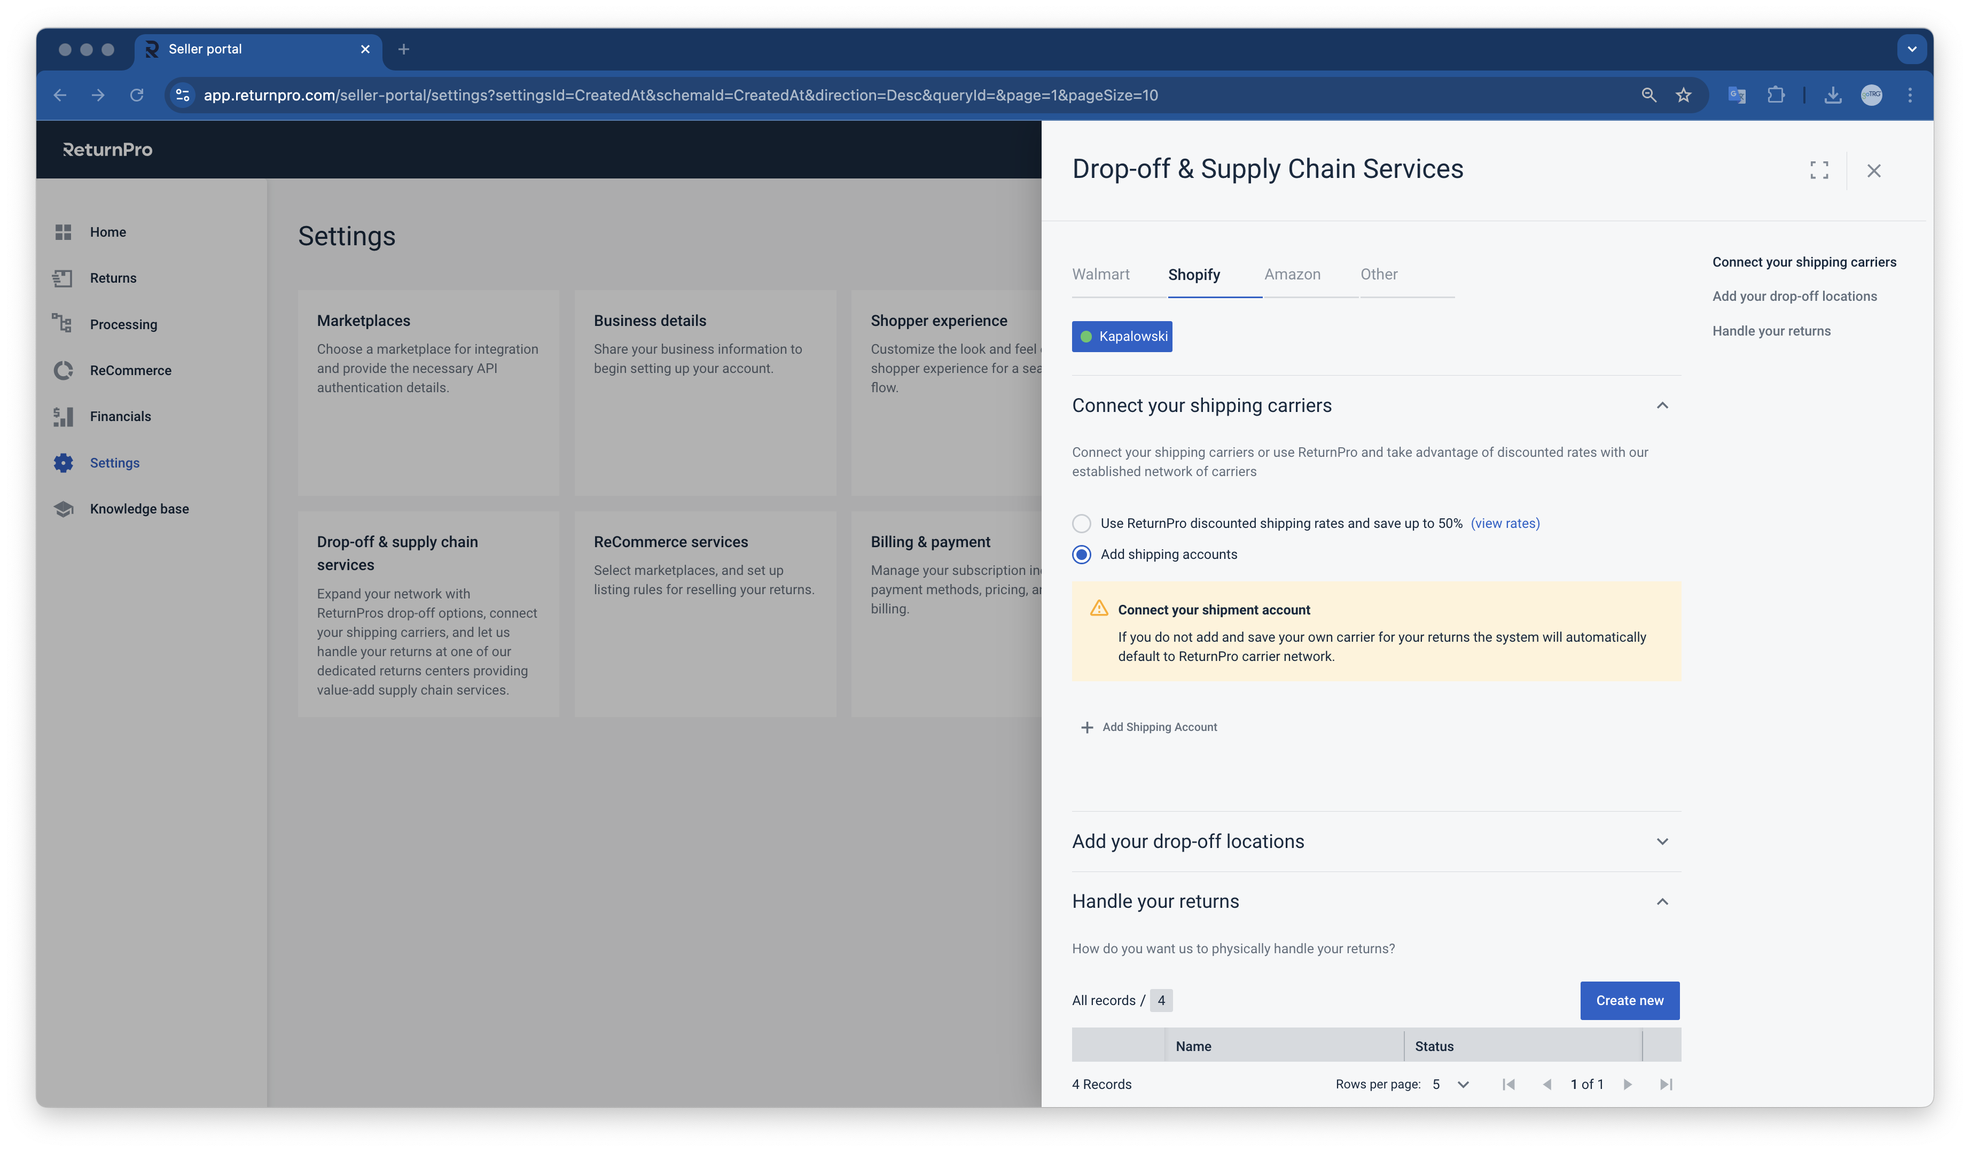Image resolution: width=1970 pixels, height=1152 pixels.
Task: Expand the Add your drop-off locations section
Action: 1662,842
